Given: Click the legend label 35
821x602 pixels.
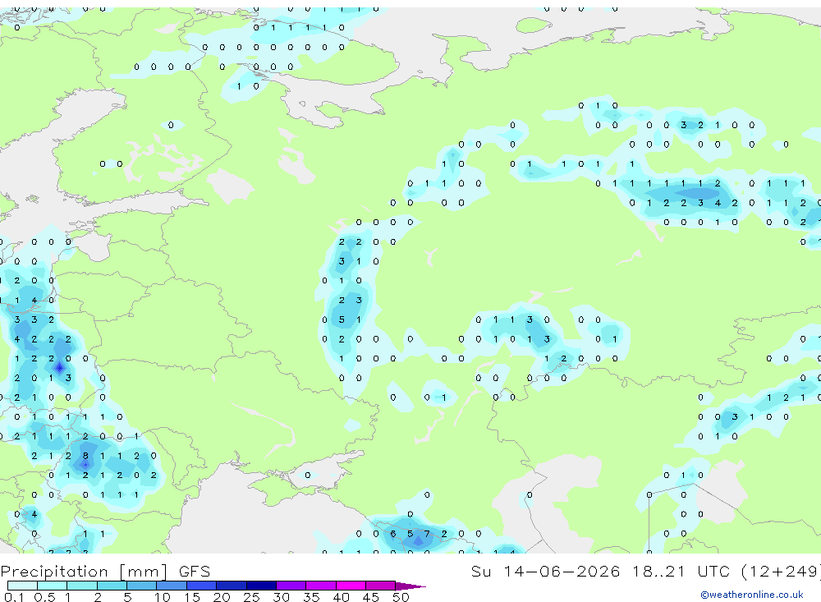Looking at the screenshot, I should tap(311, 597).
